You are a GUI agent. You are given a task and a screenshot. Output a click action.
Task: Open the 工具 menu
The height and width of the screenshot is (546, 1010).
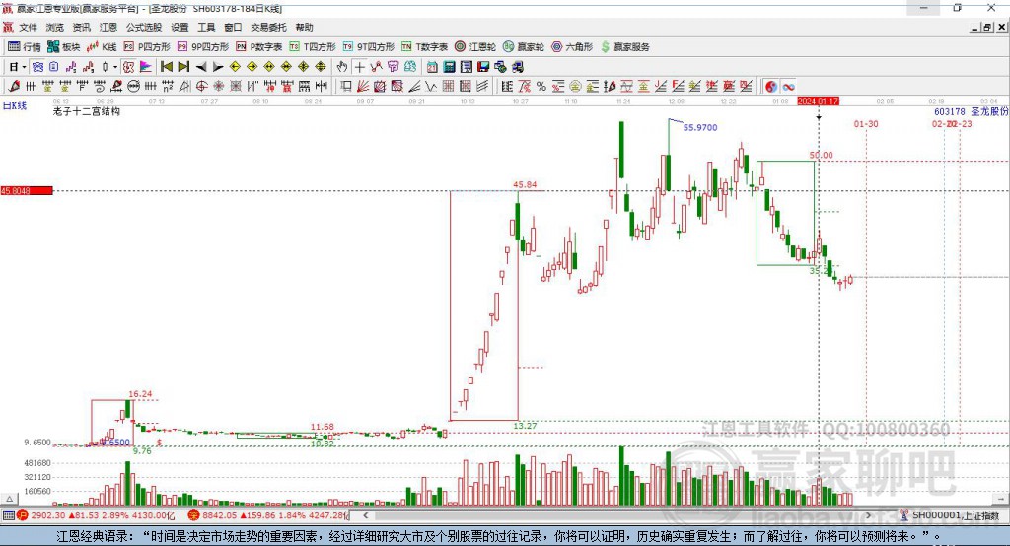(x=206, y=27)
